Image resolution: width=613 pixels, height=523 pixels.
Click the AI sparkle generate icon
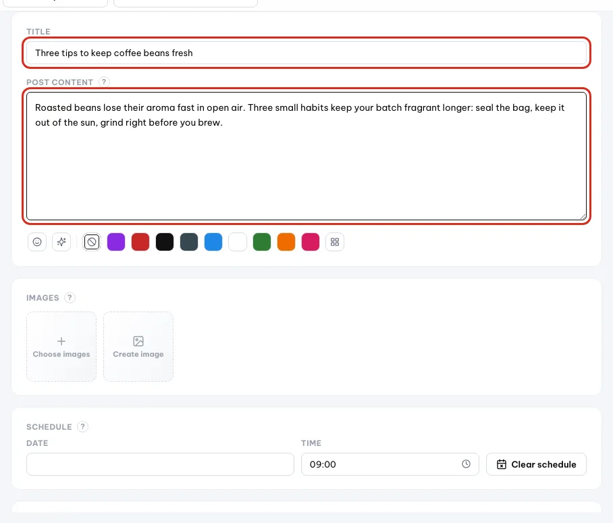click(61, 242)
